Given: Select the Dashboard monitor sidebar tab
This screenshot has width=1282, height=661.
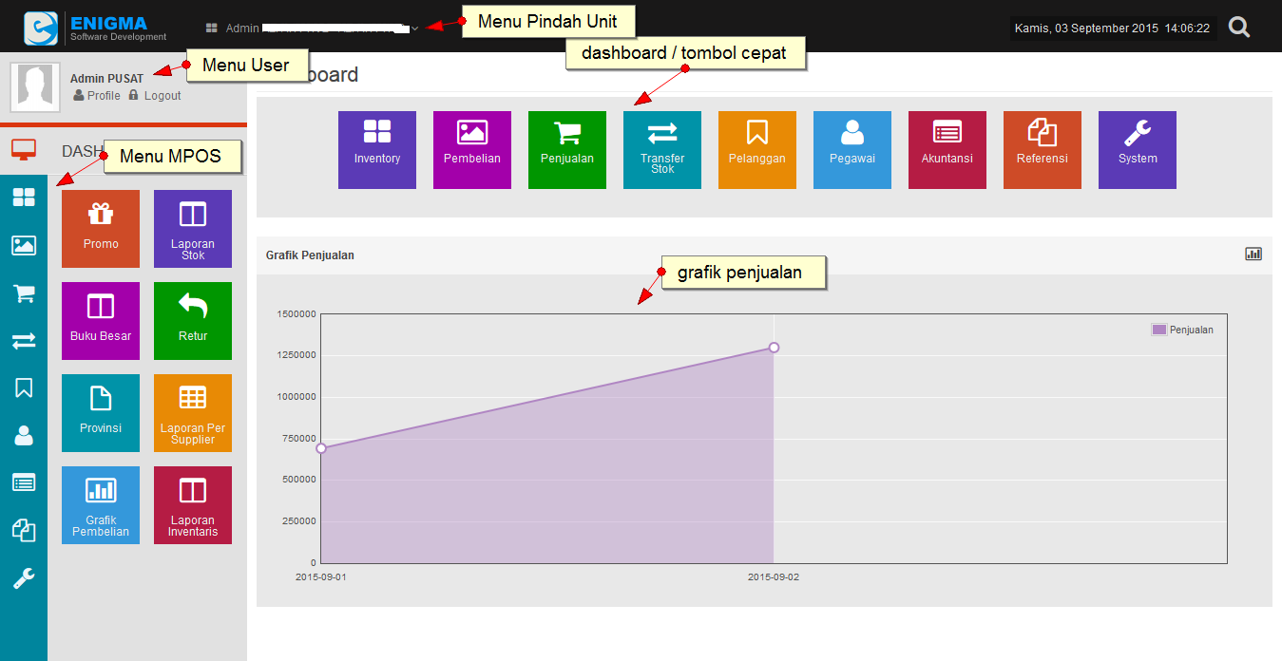Looking at the screenshot, I should [24, 150].
